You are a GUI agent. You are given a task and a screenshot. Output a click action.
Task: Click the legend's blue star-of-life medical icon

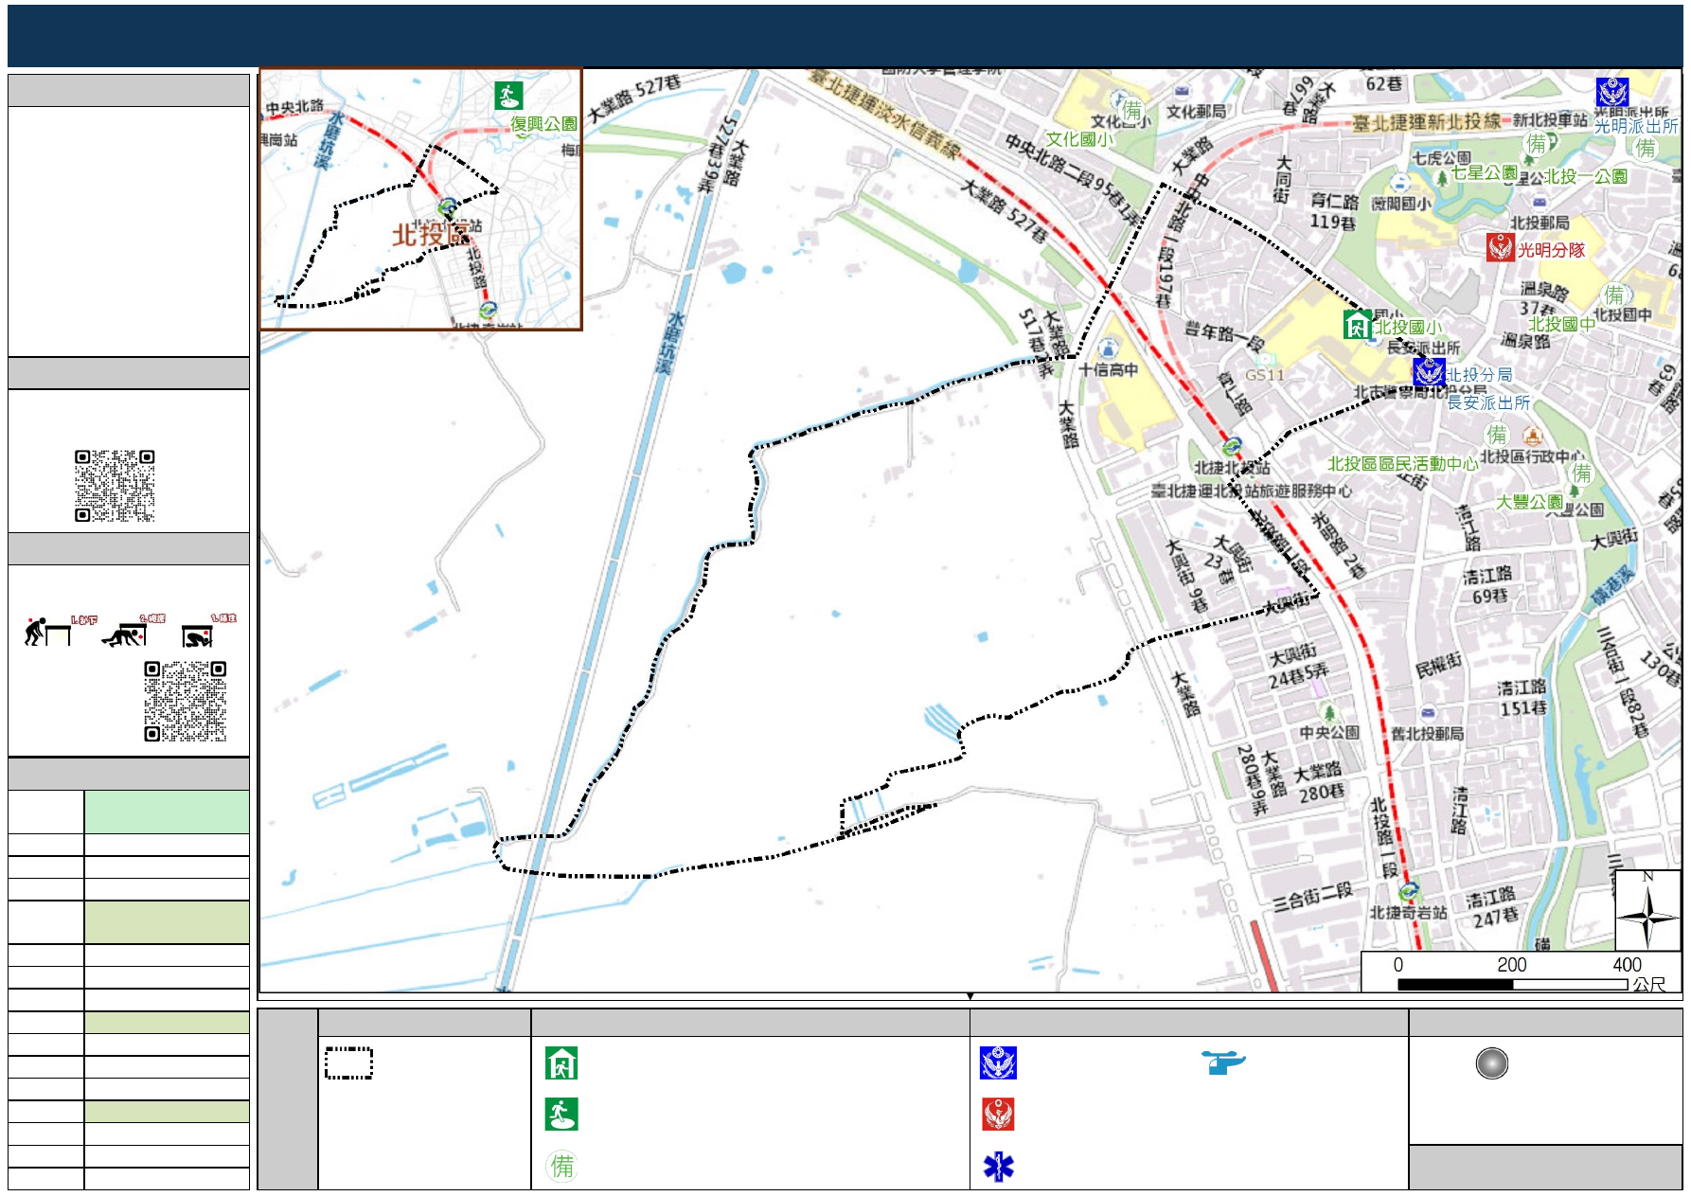click(x=998, y=1167)
